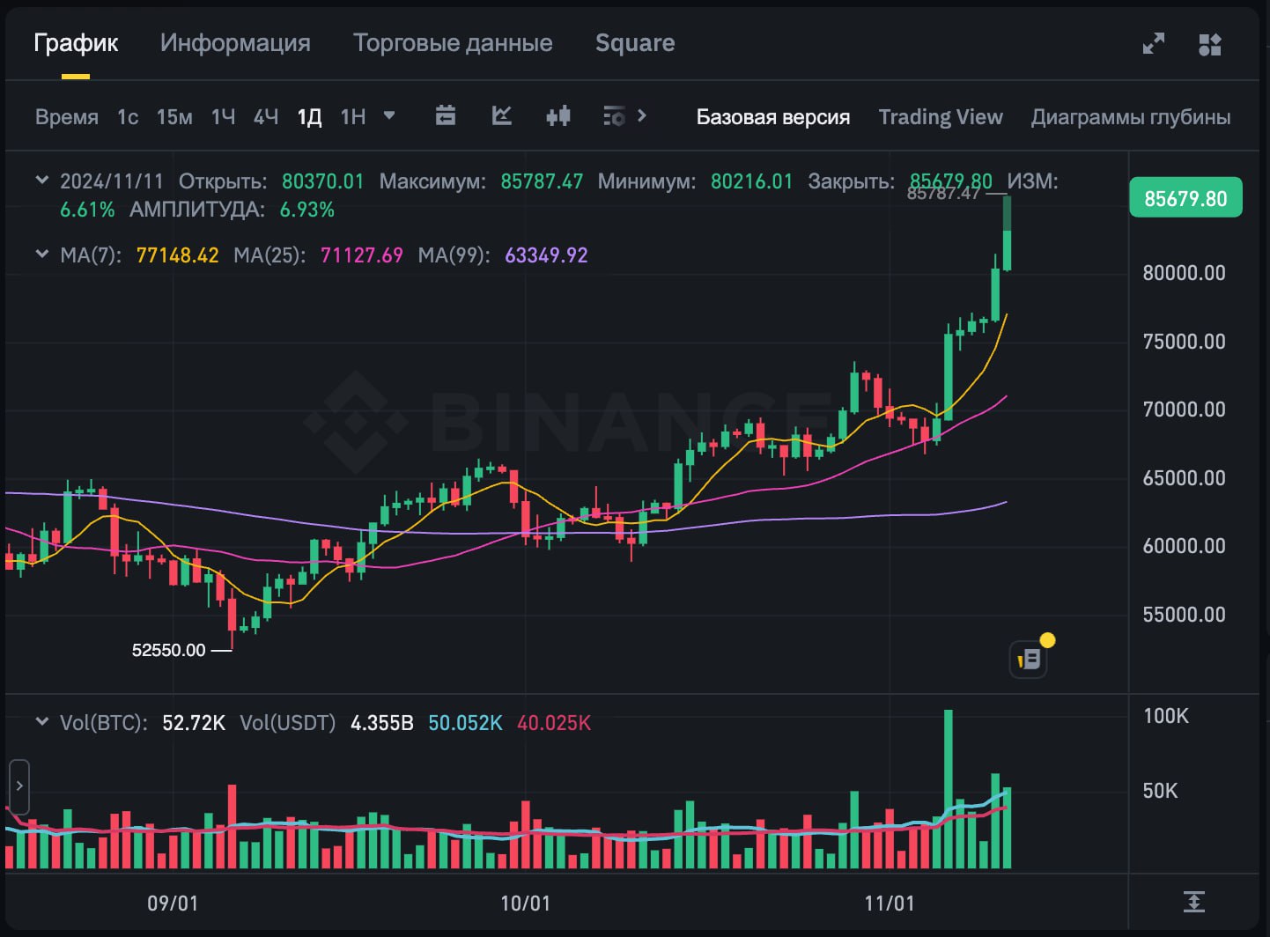Switch to the 4Ч interval
This screenshot has height=937, width=1270.
point(265,117)
